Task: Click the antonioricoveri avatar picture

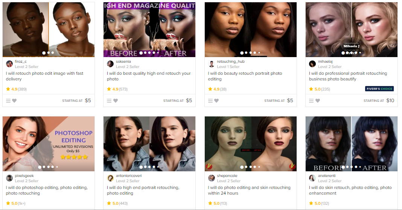Action: click(x=110, y=178)
